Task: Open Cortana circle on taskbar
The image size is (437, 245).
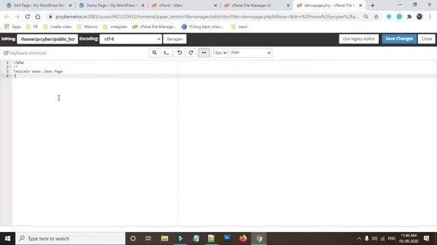Action: 133,238
